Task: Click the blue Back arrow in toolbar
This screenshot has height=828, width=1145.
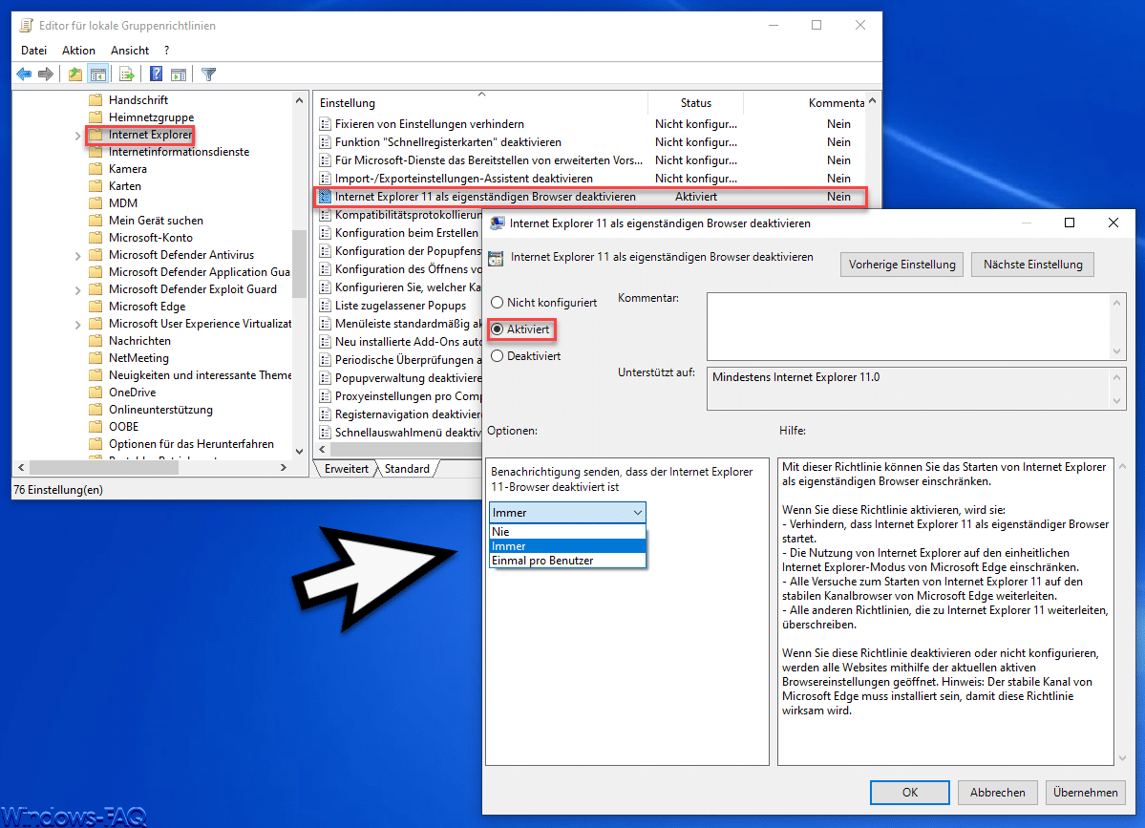Action: point(24,74)
